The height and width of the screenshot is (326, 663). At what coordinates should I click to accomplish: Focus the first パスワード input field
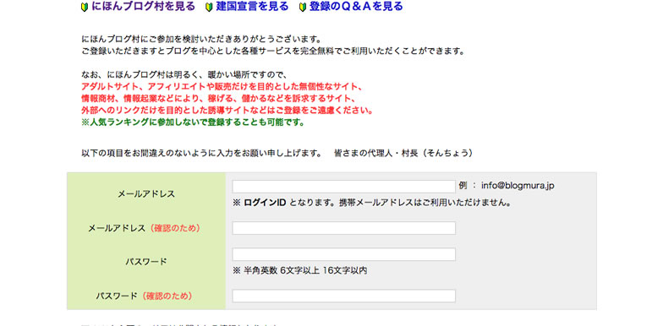343,254
